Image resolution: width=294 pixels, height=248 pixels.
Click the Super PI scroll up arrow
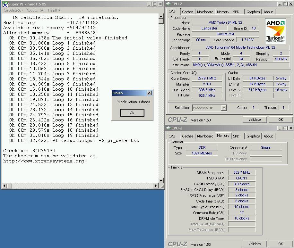coord(161,16)
